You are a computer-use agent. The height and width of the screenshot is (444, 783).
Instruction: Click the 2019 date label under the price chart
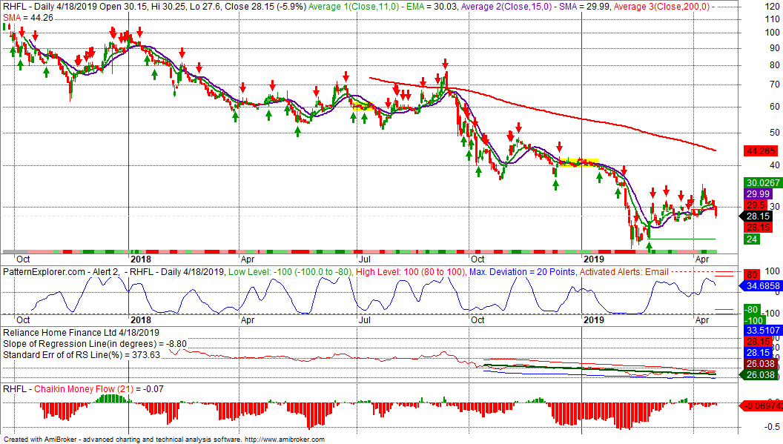tap(594, 259)
